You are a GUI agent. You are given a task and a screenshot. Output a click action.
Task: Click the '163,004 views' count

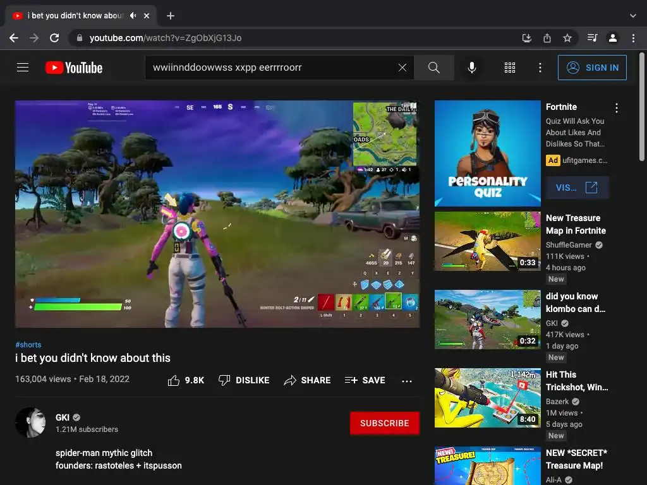click(x=44, y=379)
